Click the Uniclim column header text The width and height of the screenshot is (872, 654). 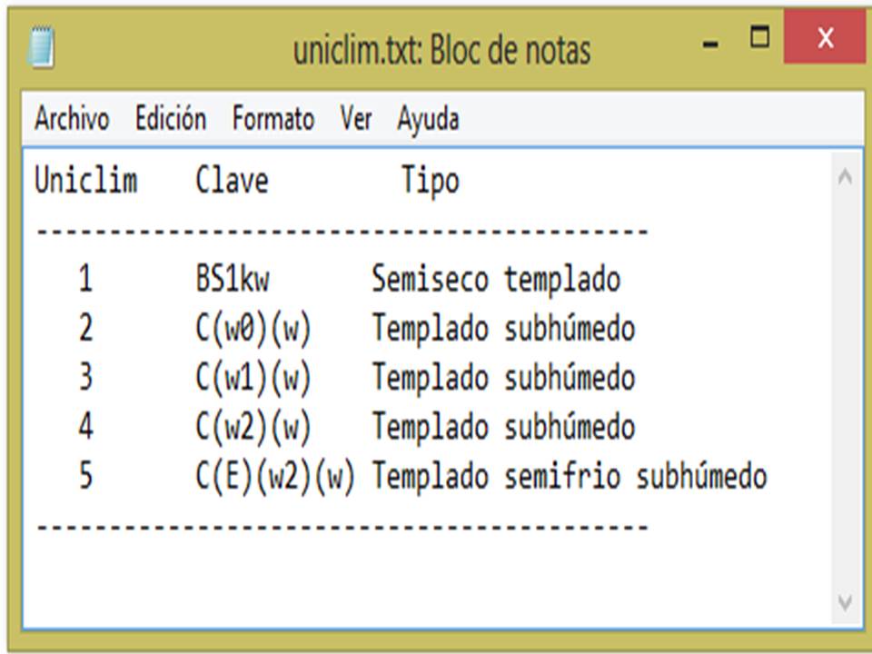(85, 181)
